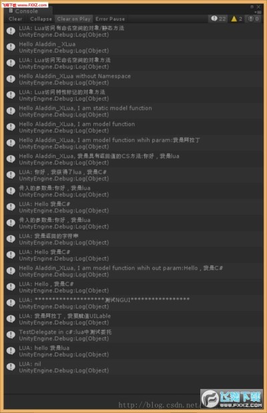The image size is (267, 413).
Task: Toggle warning filter showing 2 warnings
Action: pos(236,19)
